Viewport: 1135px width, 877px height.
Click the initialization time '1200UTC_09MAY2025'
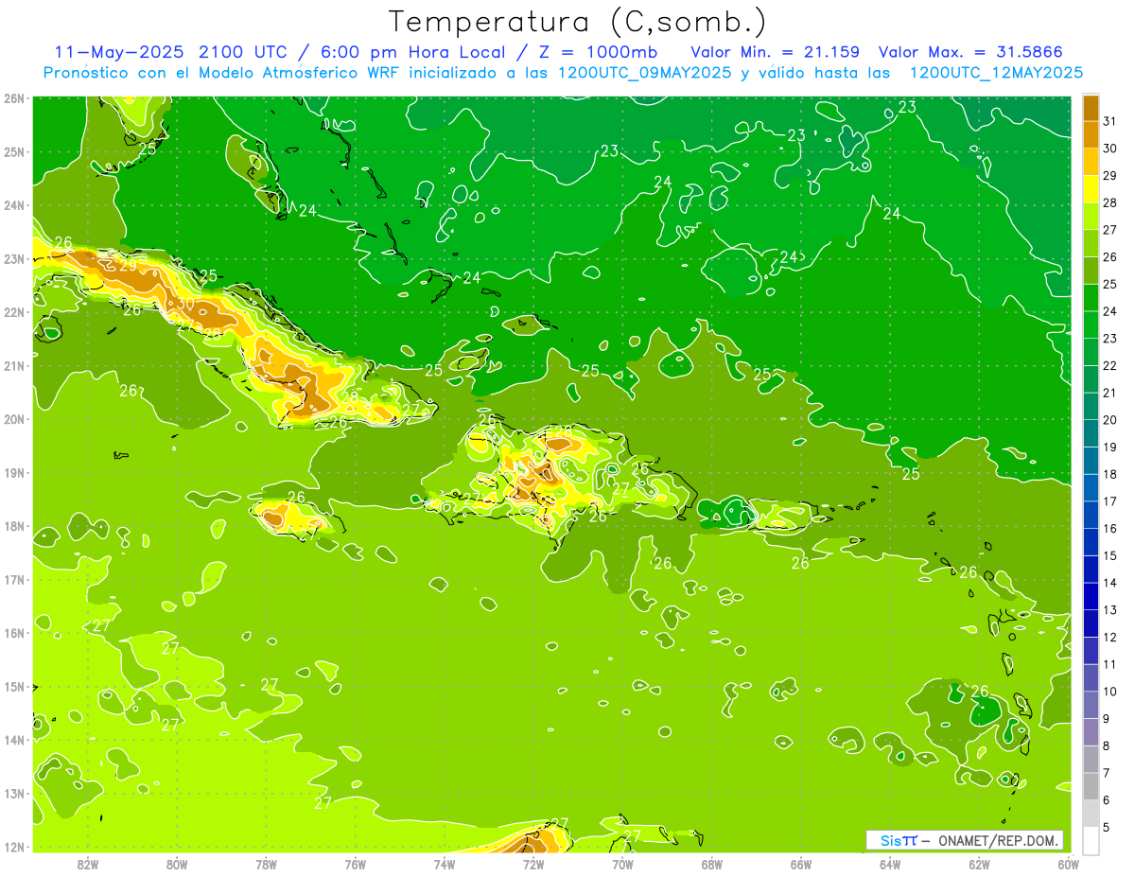646,73
